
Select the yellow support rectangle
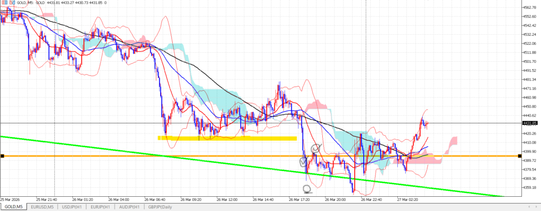(x=227, y=138)
